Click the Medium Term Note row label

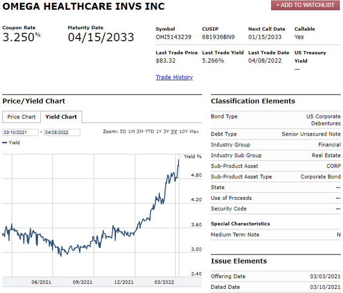235,235
